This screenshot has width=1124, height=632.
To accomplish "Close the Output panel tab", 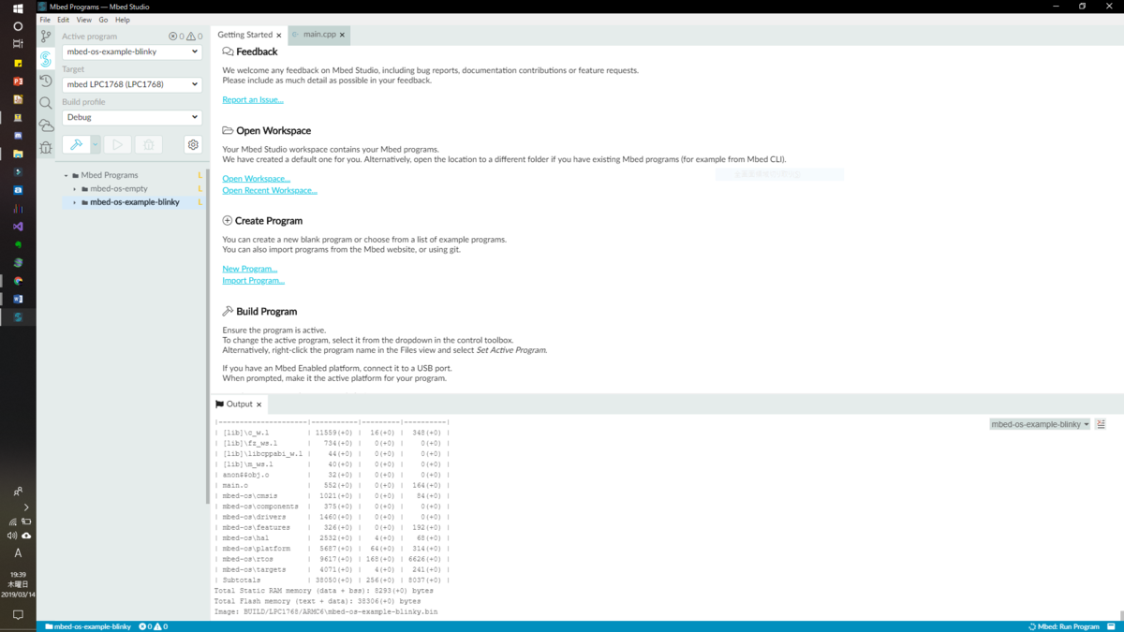I will coord(259,404).
